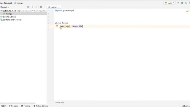Close the main.py editor tab
The width and height of the screenshot is (190, 107).
click(59, 7)
